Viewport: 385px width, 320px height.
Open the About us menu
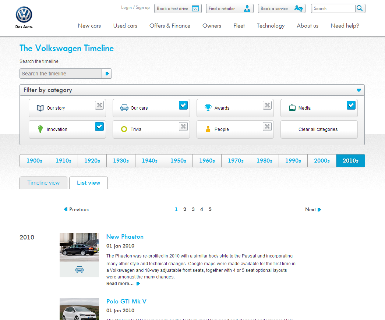click(307, 26)
